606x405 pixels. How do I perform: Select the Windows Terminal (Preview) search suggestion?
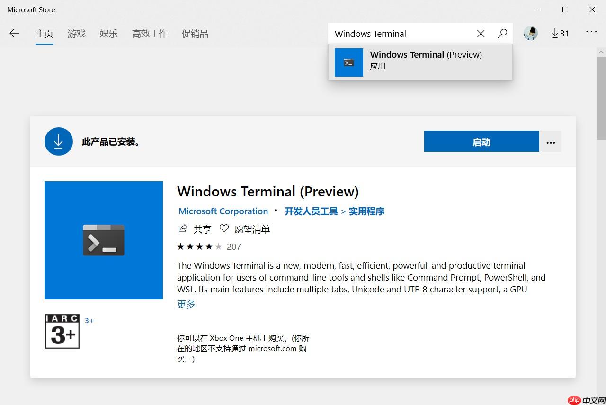[420, 62]
